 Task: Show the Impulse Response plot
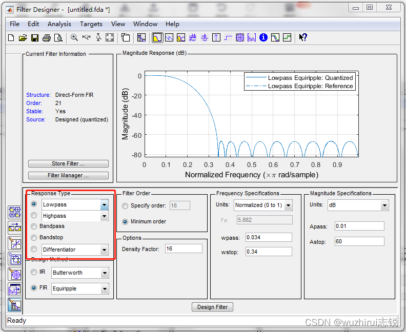[x=216, y=38]
